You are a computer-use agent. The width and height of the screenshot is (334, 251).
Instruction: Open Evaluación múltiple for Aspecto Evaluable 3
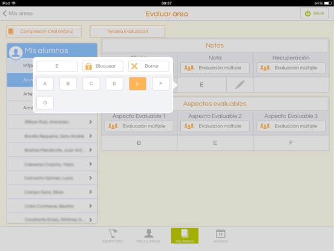tap(291, 126)
